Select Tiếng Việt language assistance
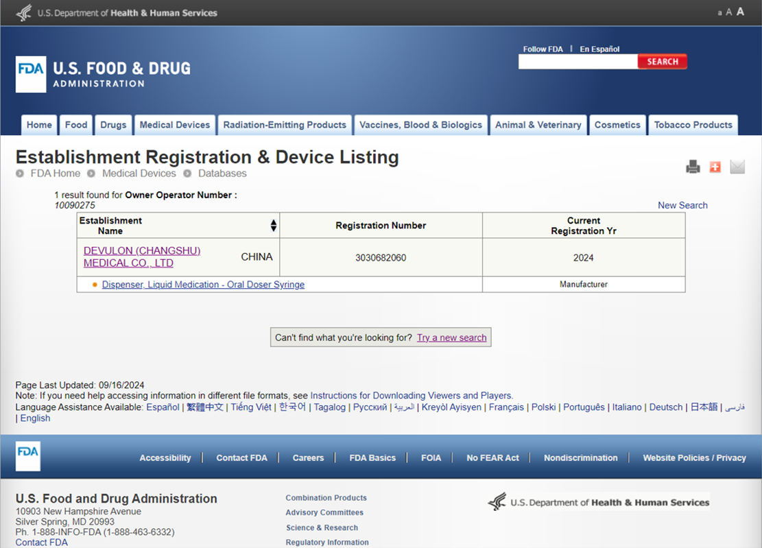The image size is (762, 548). pyautogui.click(x=251, y=407)
